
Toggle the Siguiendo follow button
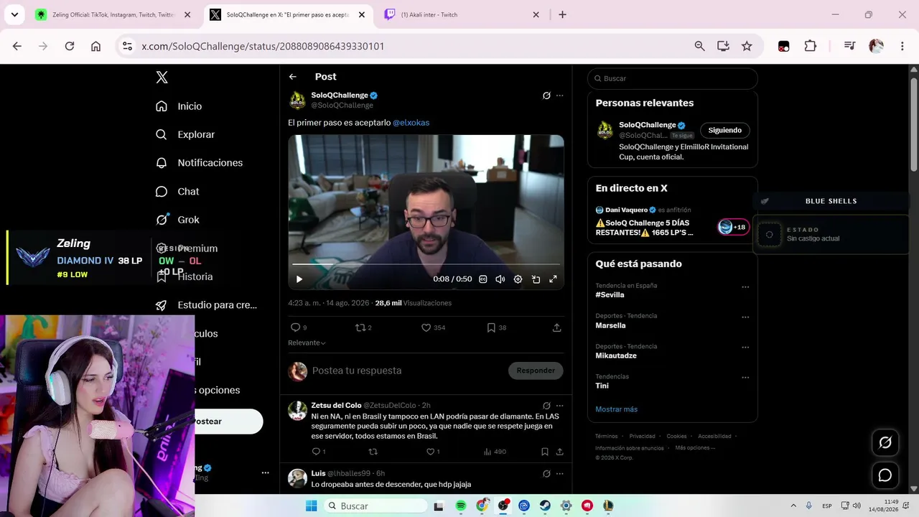725,130
